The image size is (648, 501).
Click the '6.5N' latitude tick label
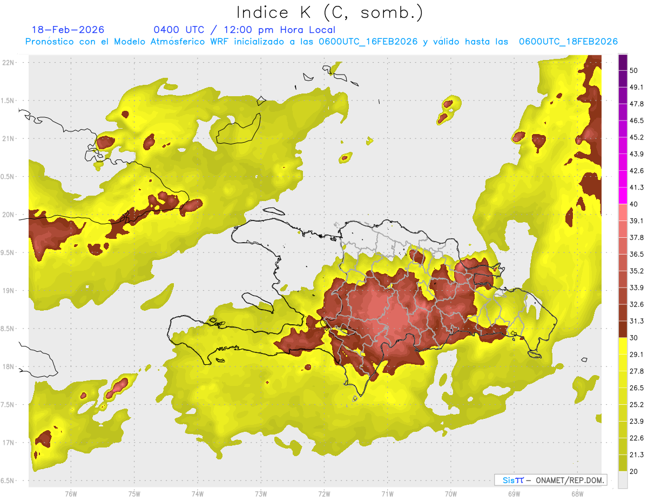tap(8, 481)
